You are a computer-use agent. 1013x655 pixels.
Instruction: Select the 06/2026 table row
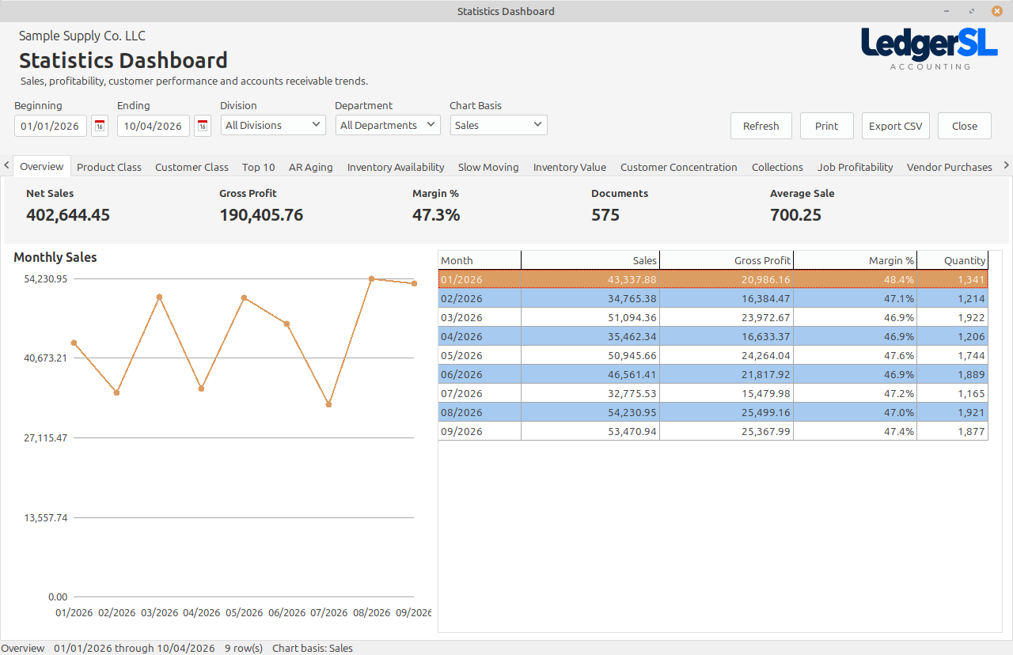pyautogui.click(x=713, y=374)
